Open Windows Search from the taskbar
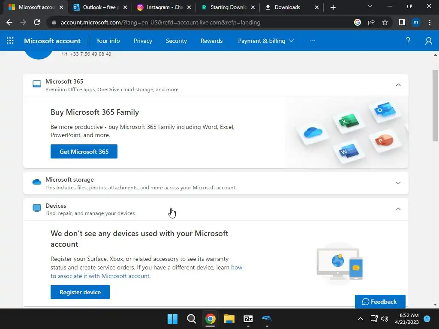 coord(192,319)
